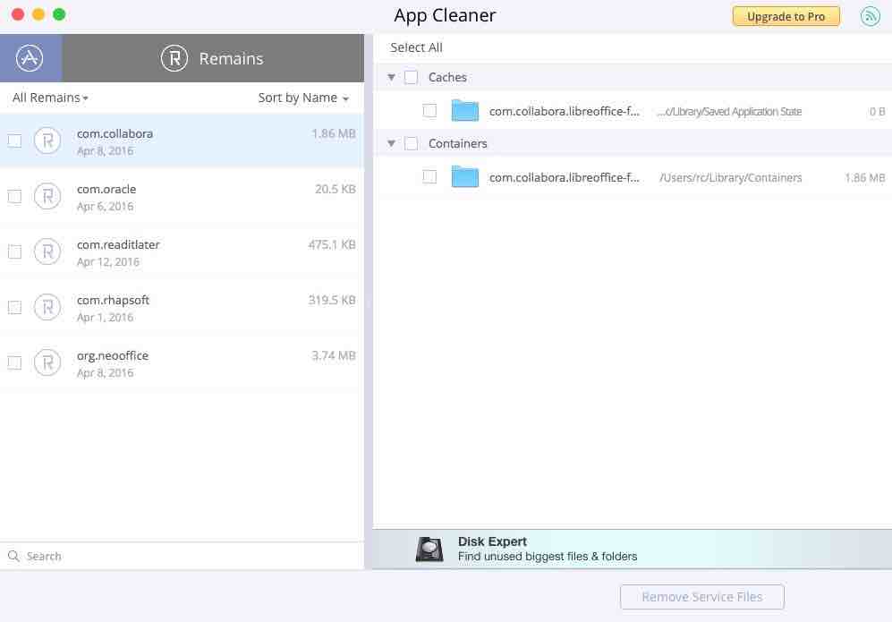Select the com.rhapsoft remains entry
The image size is (892, 622).
click(182, 307)
